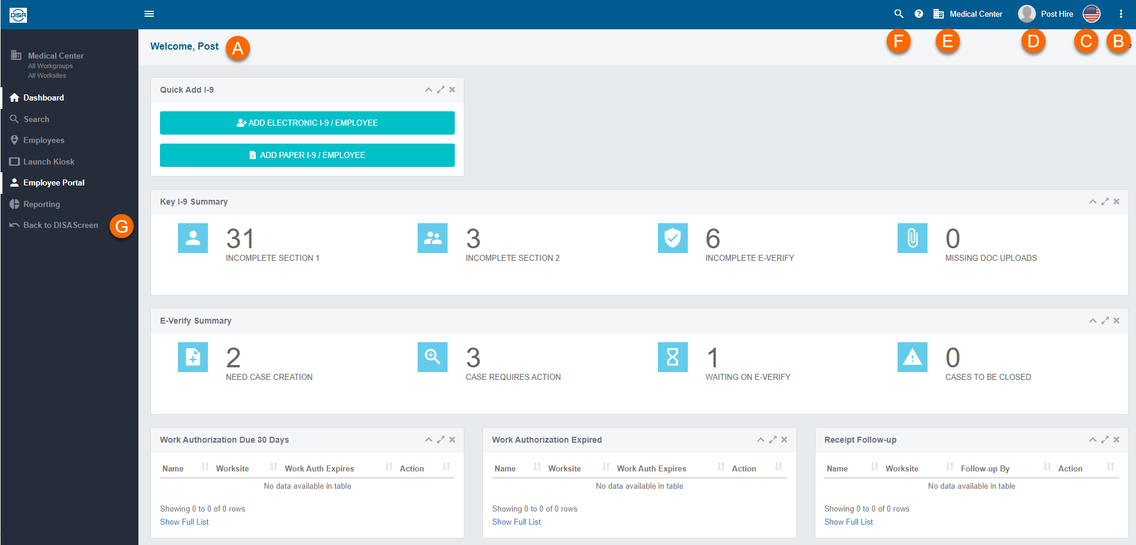
Task: Open the three-dot more options menu
Action: pyautogui.click(x=1121, y=14)
